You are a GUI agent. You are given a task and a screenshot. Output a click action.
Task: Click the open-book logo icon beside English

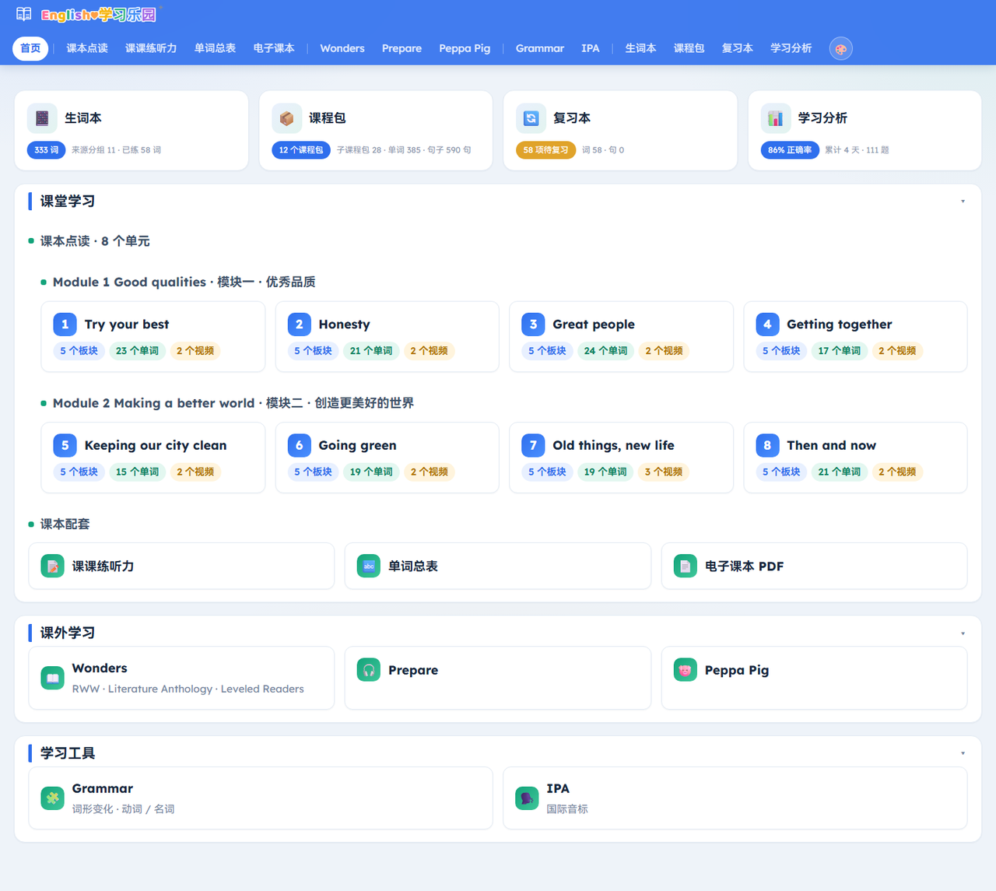coord(24,14)
